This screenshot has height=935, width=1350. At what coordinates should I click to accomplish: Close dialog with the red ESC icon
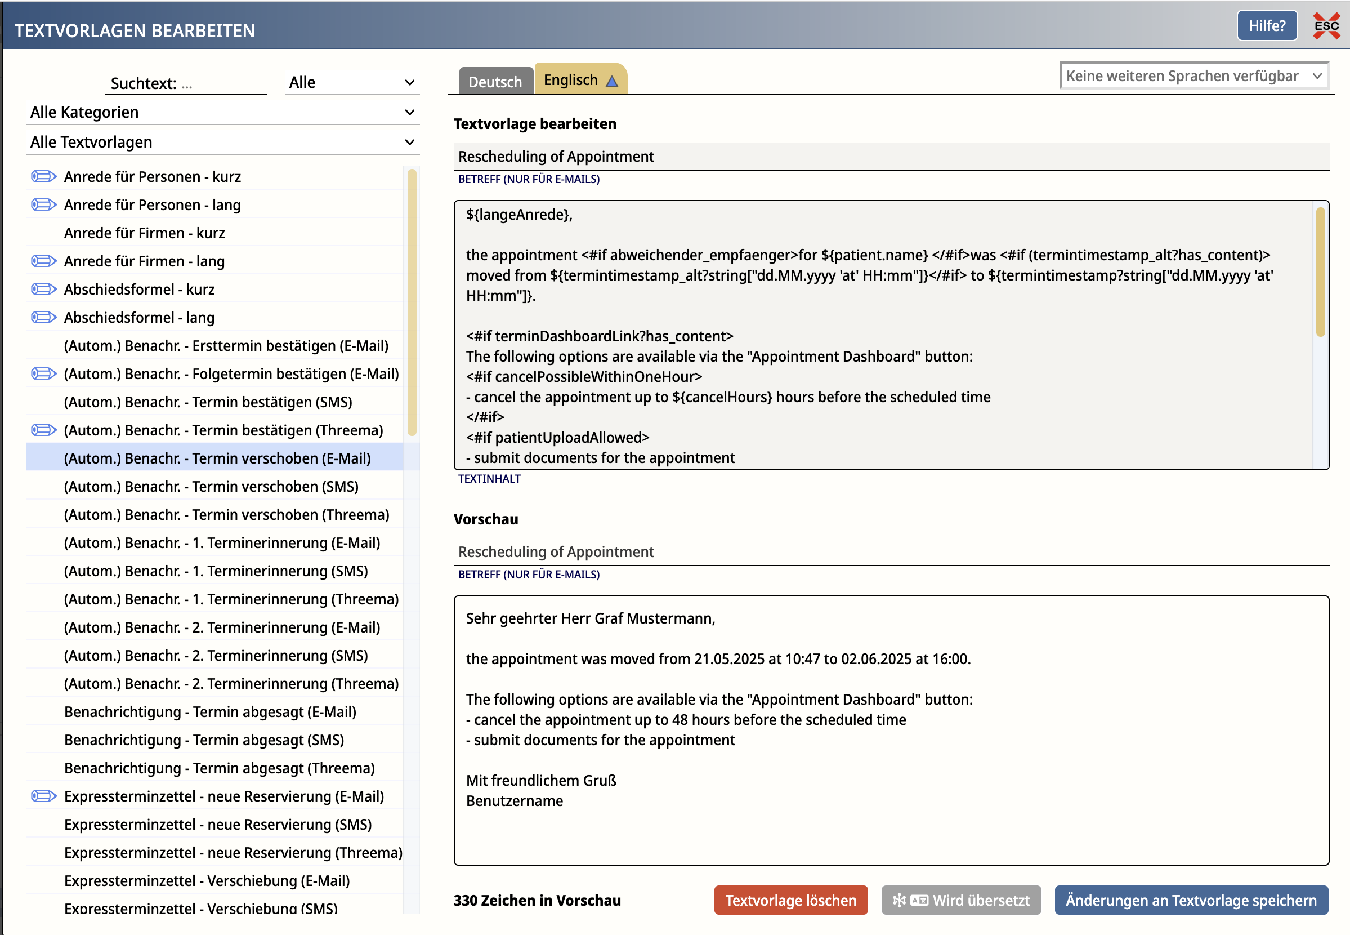(x=1326, y=26)
